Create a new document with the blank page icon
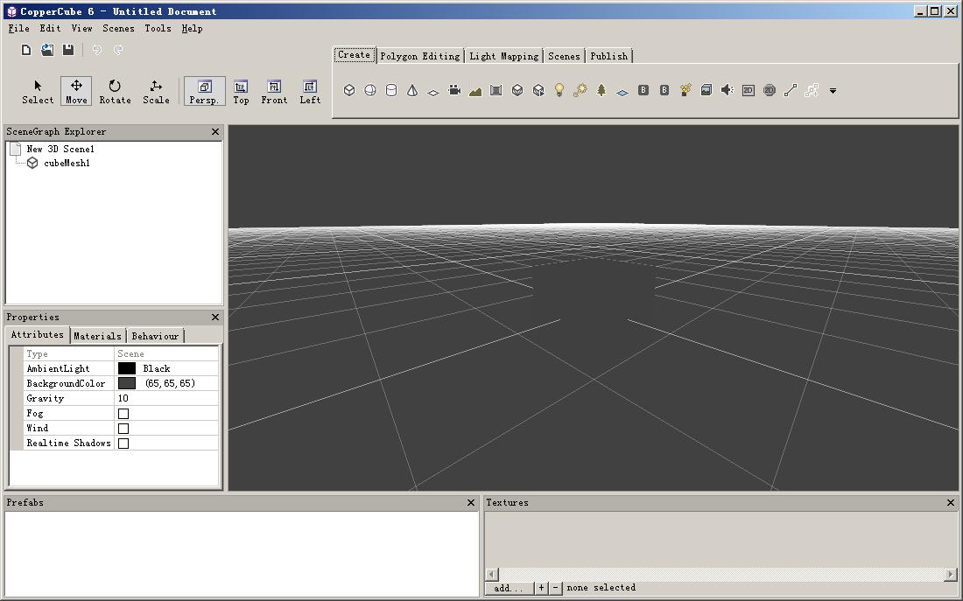963x601 pixels. (x=25, y=50)
